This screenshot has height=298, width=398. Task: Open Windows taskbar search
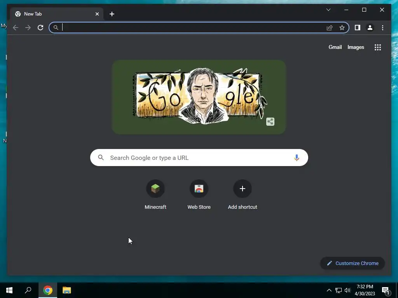click(x=28, y=290)
